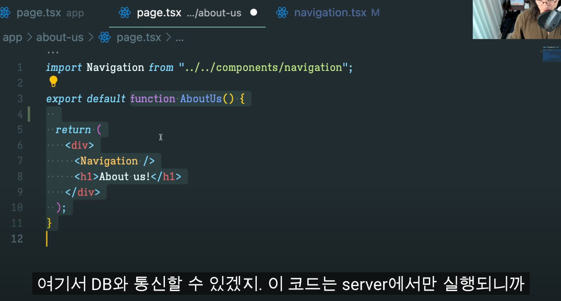Click 'about-us' in the breadcrumb path
This screenshot has width=561, height=301.
(59, 37)
